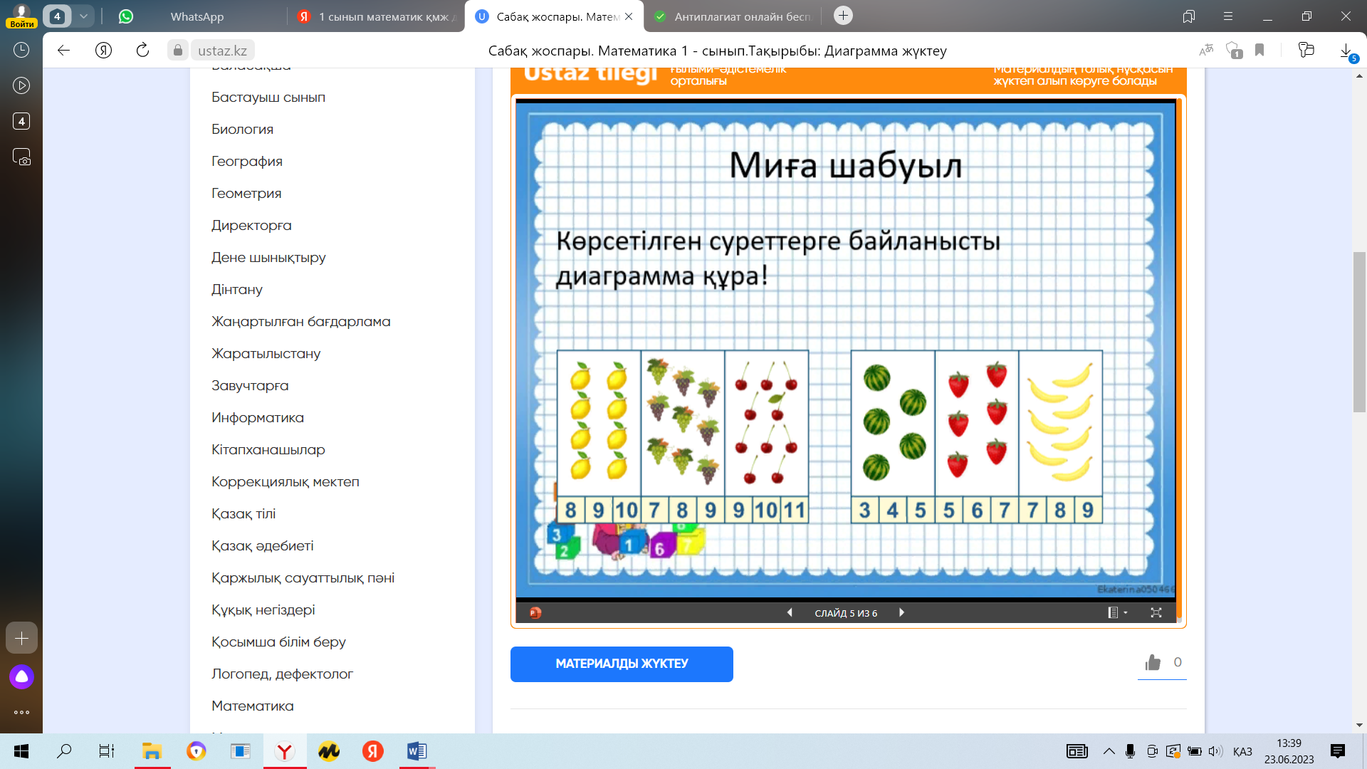The image size is (1367, 769).
Task: Open browser history clock icon in sidebar
Action: pos(21,50)
